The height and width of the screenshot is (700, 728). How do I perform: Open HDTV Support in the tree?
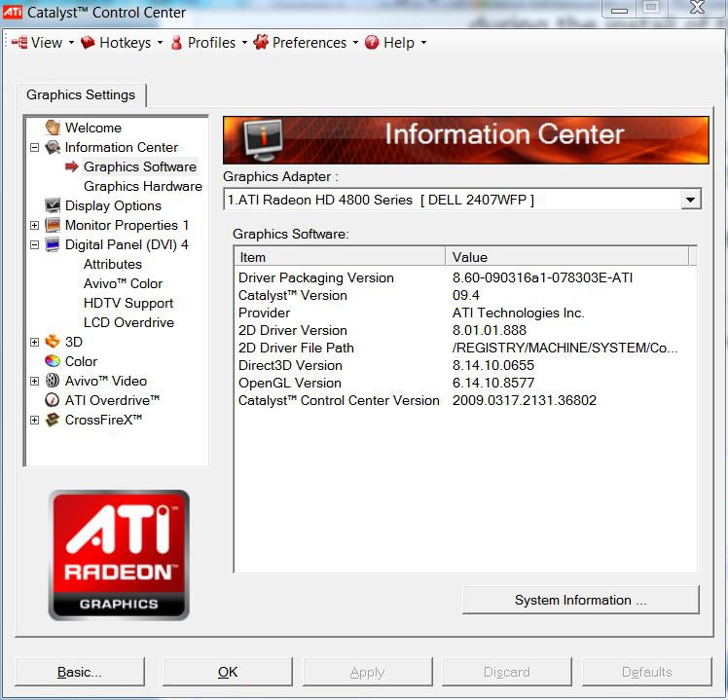pos(128,304)
